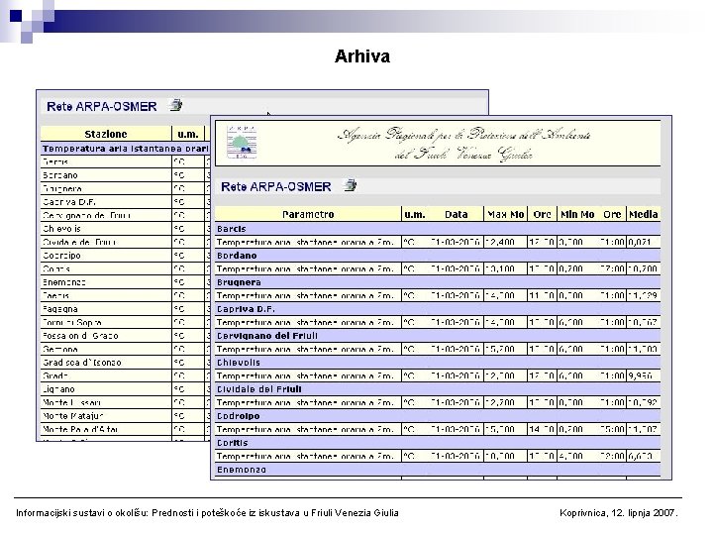The width and height of the screenshot is (713, 535).
Task: Click Fossalon di Grado station row
Action: coord(80,336)
